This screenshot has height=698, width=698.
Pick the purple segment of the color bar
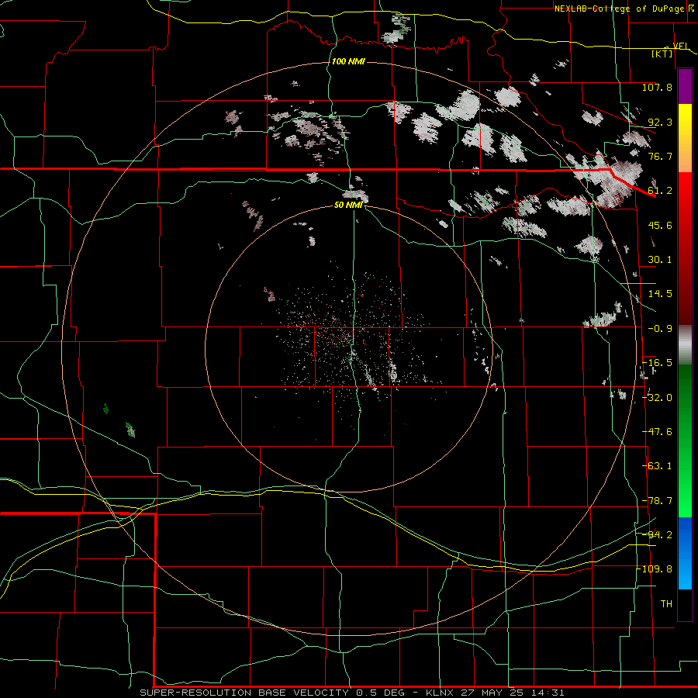(x=685, y=87)
